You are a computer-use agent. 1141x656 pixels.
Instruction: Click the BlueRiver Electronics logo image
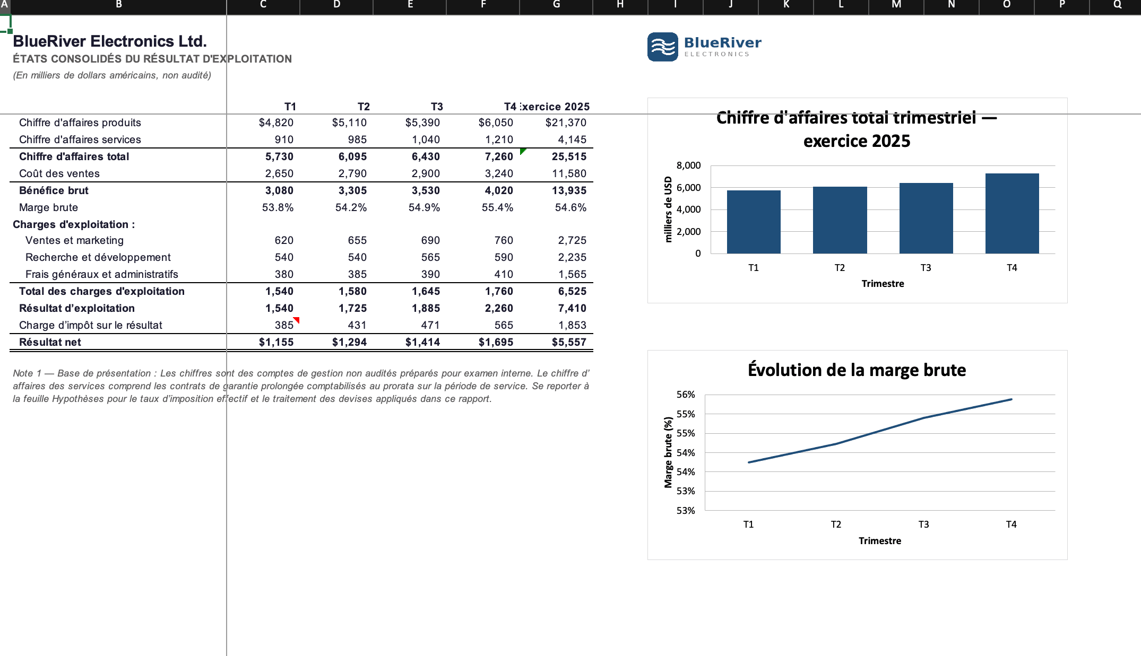point(704,47)
